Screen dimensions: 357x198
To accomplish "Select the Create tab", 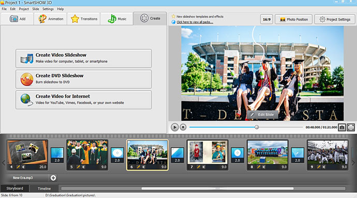I will click(150, 19).
